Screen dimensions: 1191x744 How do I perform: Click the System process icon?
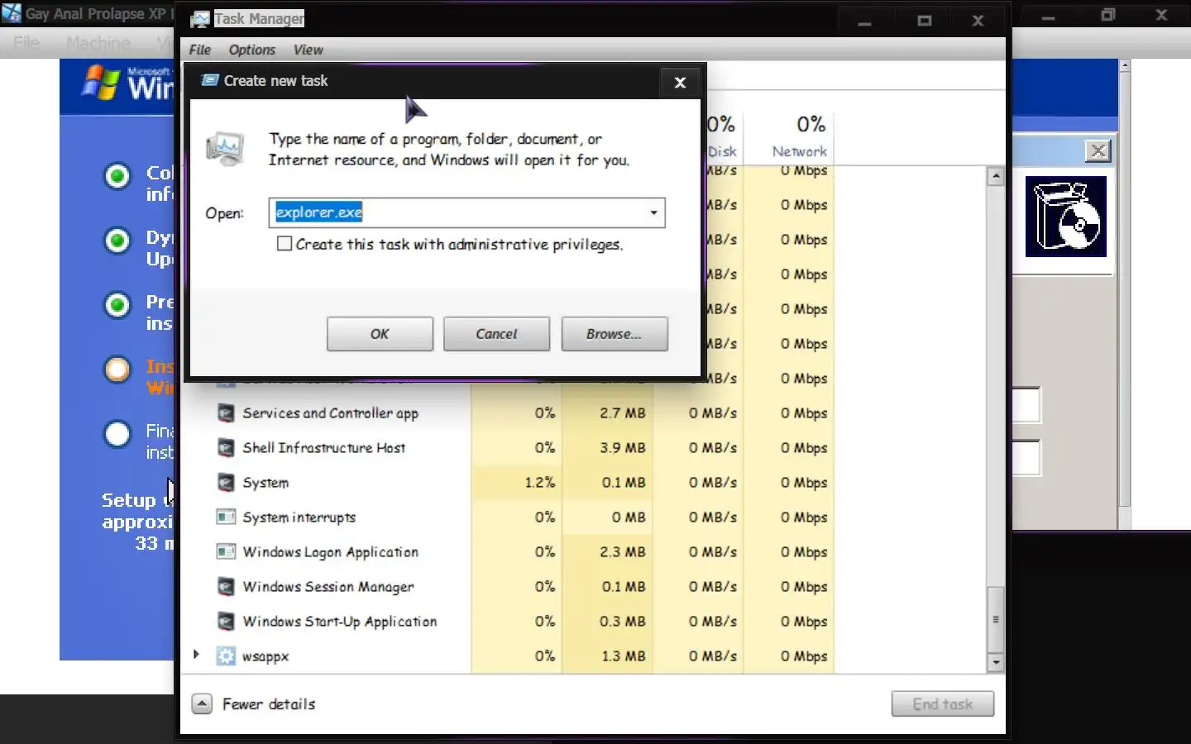[225, 482]
